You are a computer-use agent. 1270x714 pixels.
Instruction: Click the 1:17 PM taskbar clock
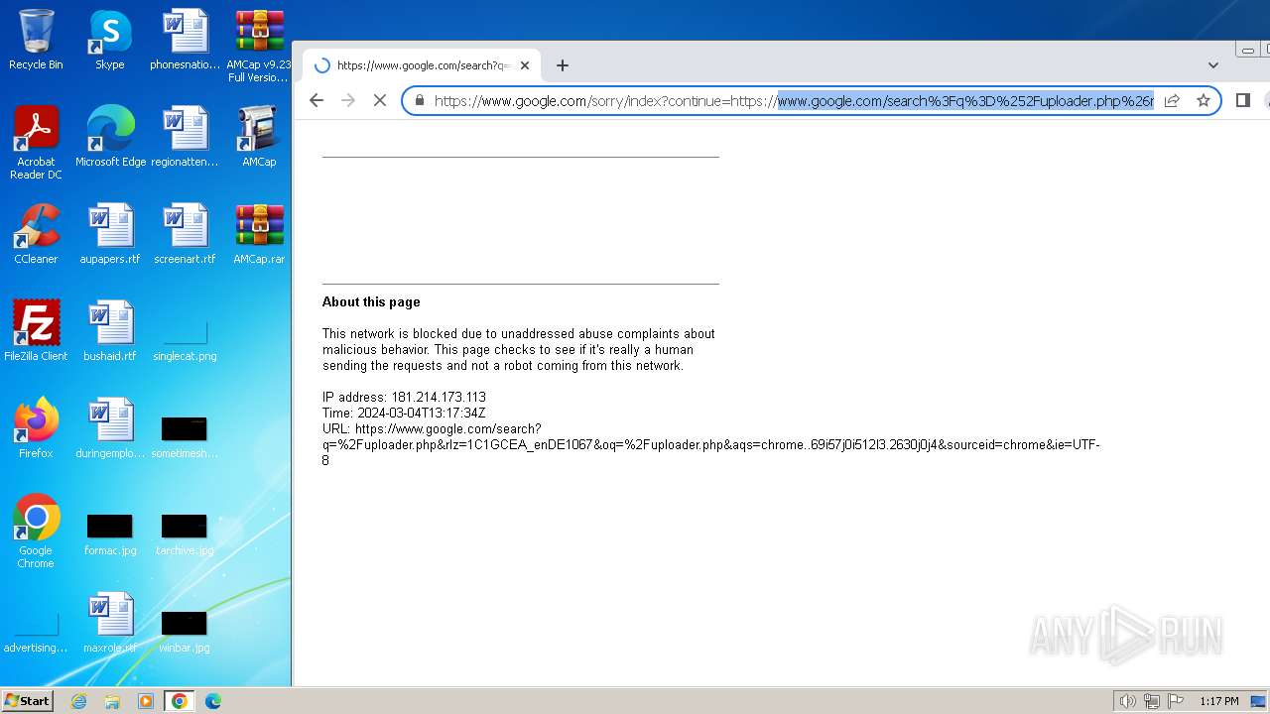pos(1219,701)
